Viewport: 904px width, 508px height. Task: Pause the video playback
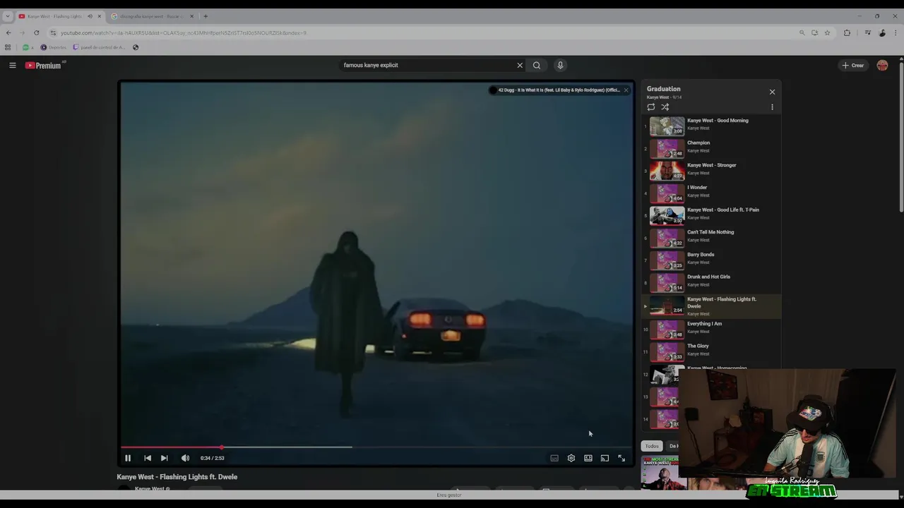(x=128, y=458)
